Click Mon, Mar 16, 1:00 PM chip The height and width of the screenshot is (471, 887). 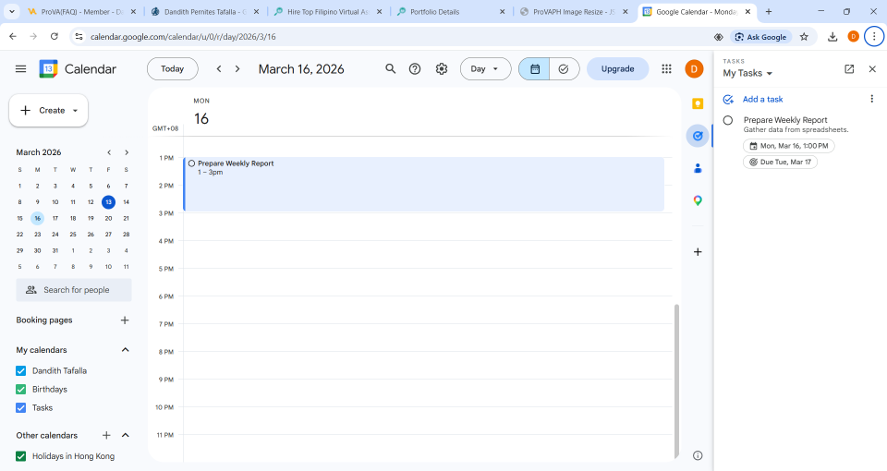(788, 146)
